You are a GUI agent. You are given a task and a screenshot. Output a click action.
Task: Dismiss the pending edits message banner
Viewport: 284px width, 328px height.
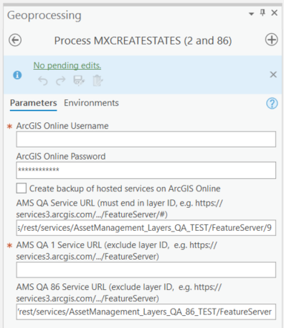tap(273, 75)
